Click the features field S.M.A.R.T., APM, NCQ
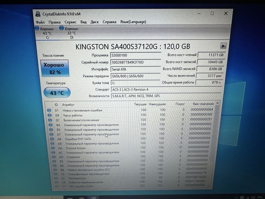This screenshot has width=265, height=199. pyautogui.click(x=166, y=96)
